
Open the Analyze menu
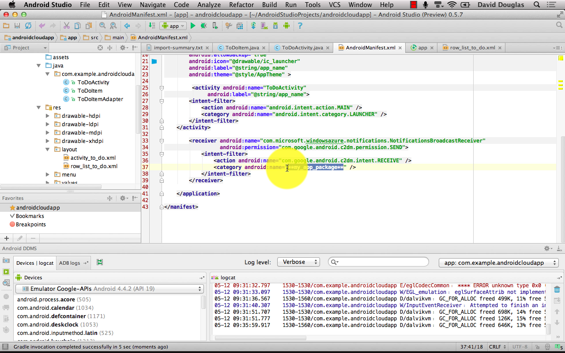click(x=209, y=5)
